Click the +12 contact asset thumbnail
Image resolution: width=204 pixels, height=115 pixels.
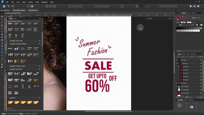[x=11, y=55]
